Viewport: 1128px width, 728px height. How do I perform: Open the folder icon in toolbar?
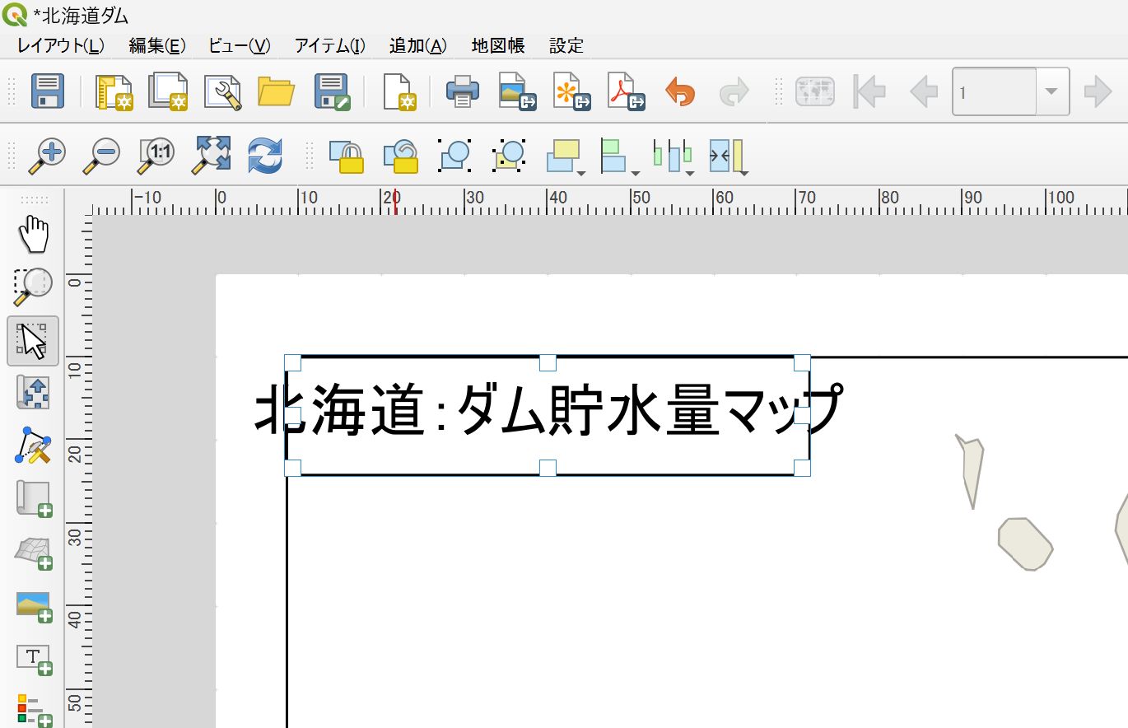[x=277, y=91]
